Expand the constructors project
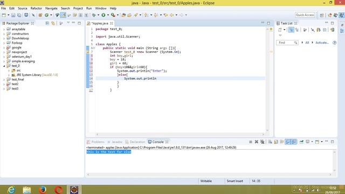This screenshot has height=194, width=345. click(4, 34)
